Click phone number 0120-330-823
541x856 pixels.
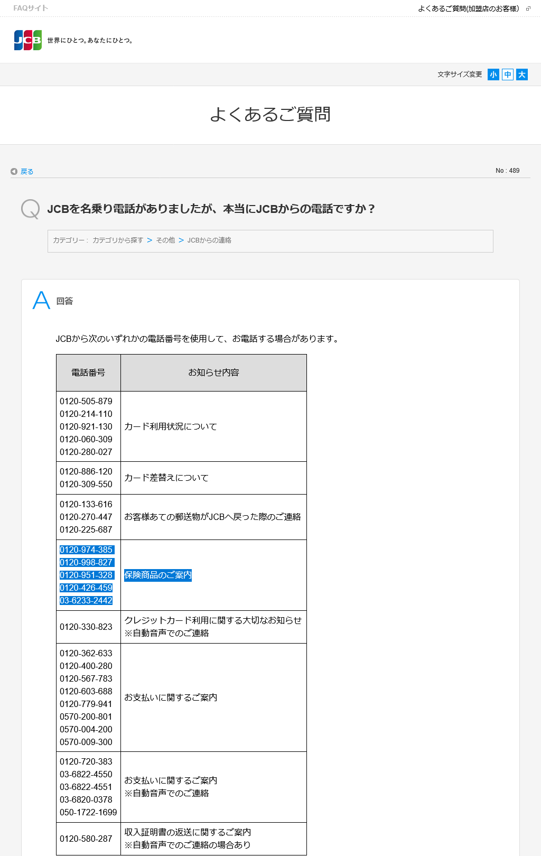tap(86, 627)
